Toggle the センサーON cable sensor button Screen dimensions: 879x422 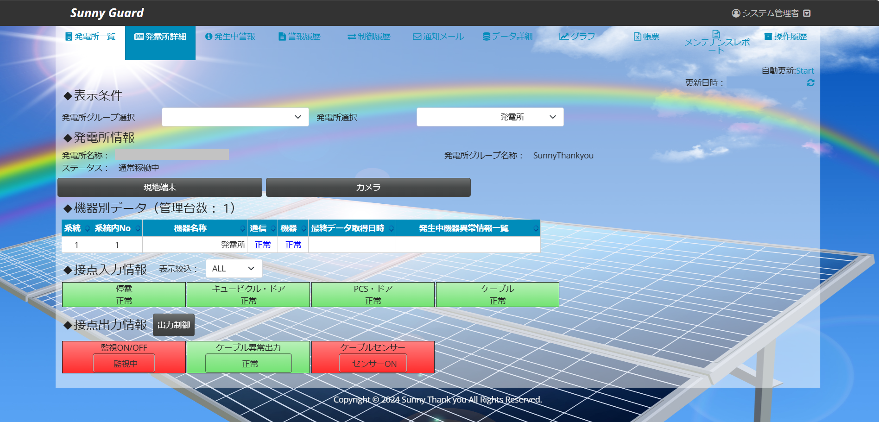[373, 364]
